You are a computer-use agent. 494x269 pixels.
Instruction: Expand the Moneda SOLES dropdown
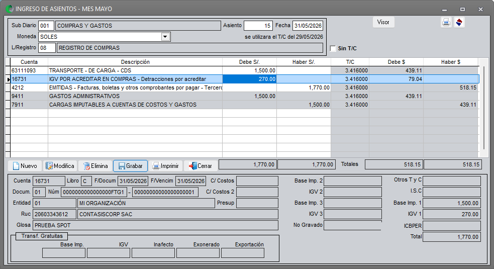pyautogui.click(x=165, y=37)
